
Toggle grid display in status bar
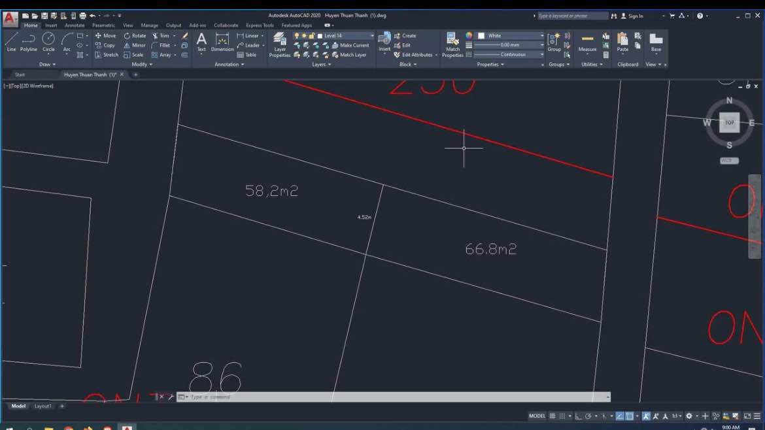553,416
